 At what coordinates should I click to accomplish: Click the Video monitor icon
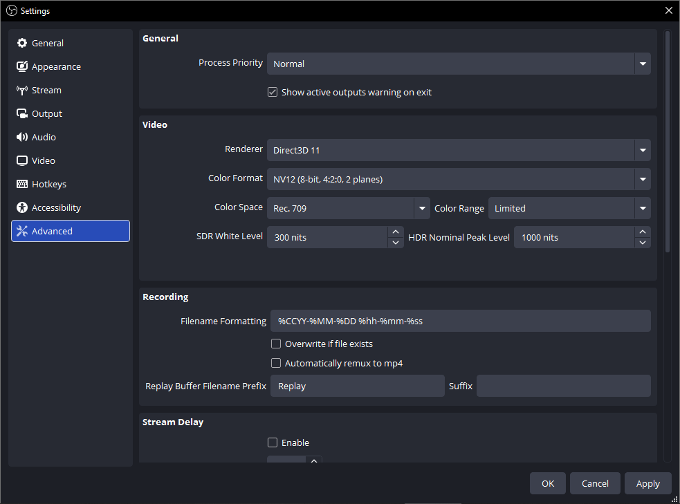pyautogui.click(x=22, y=161)
